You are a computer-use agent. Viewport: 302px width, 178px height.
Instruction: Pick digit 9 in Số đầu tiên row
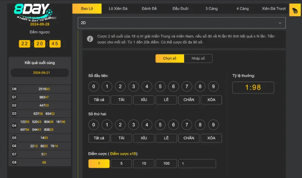(213, 87)
